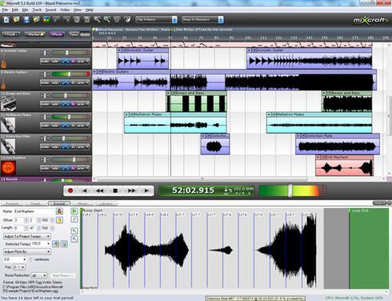
Task: Click the sound image icon beside Name
Action: pyautogui.click(x=59, y=211)
